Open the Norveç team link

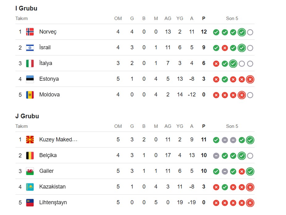coord(48,32)
